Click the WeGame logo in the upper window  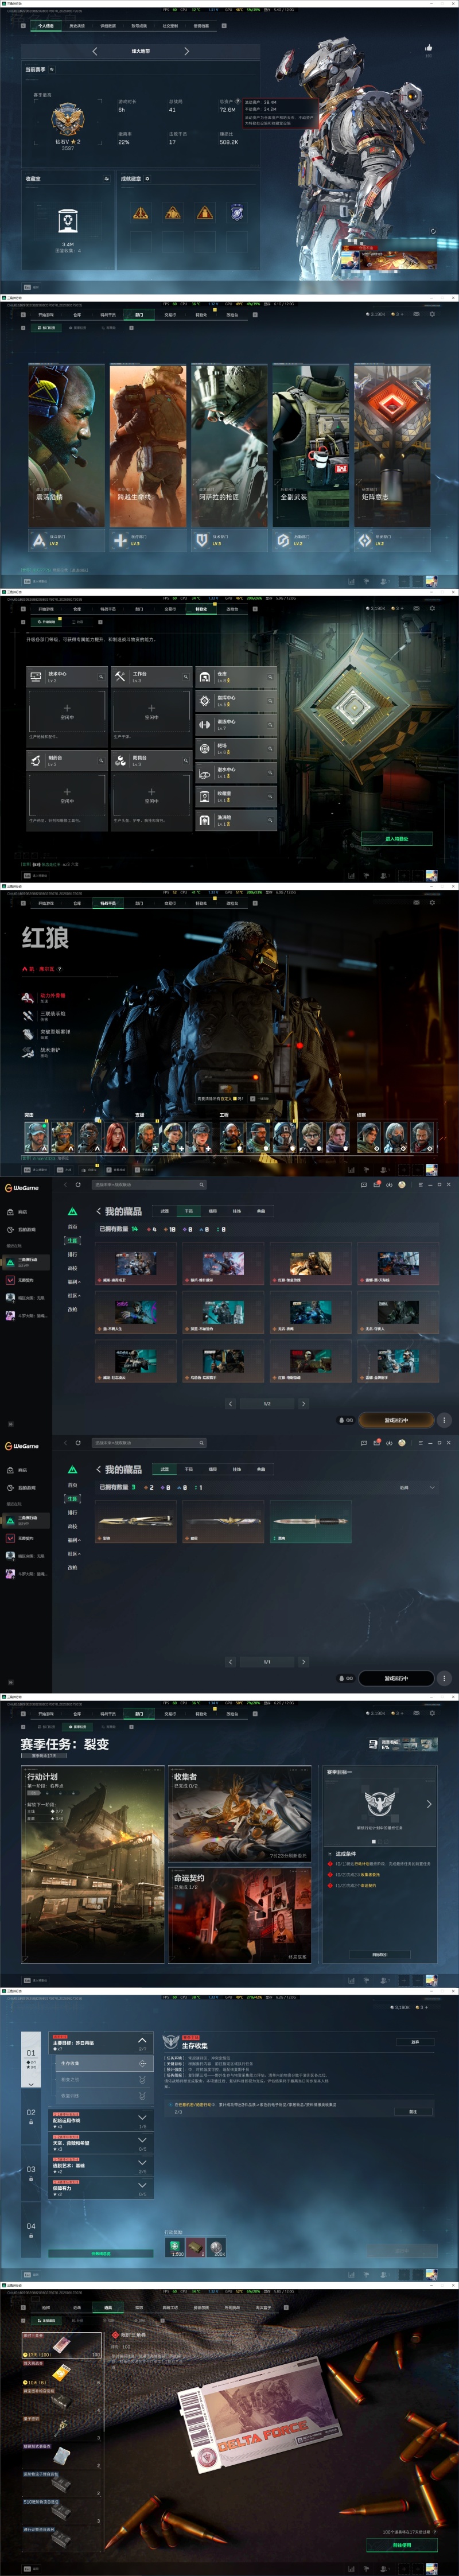pos(22,1188)
